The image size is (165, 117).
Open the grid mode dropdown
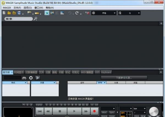pyautogui.click(x=115, y=13)
